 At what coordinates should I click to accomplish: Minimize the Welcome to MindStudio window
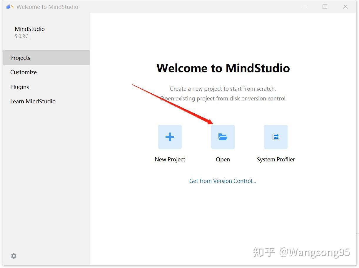tap(304, 6)
